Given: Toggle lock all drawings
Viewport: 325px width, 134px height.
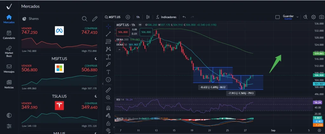Looking at the screenshot, I should click(x=109, y=124).
